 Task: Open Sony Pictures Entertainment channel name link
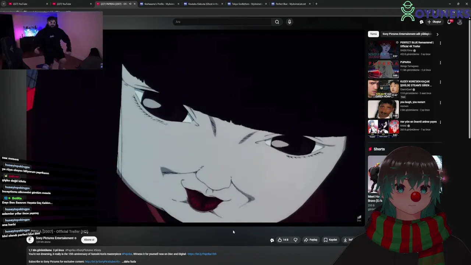(54, 238)
